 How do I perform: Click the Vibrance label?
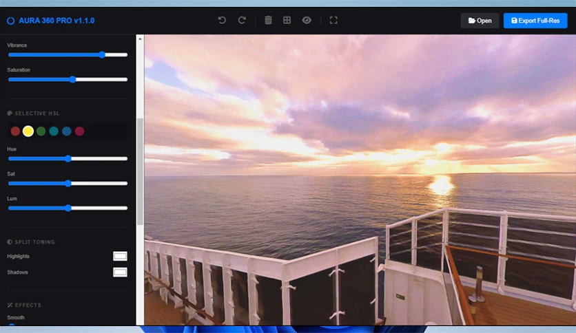(17, 45)
